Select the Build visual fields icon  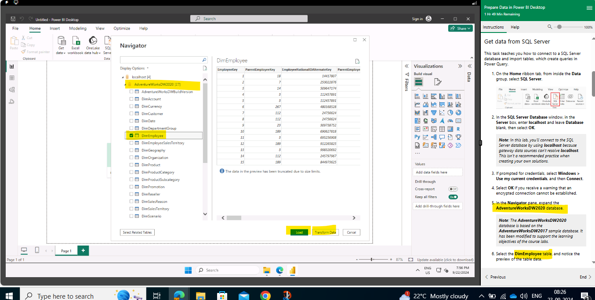(x=419, y=82)
